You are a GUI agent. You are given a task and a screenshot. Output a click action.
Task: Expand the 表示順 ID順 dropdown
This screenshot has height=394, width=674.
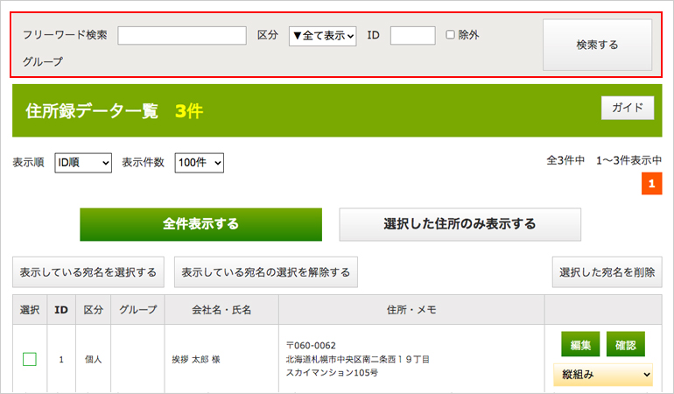[83, 163]
